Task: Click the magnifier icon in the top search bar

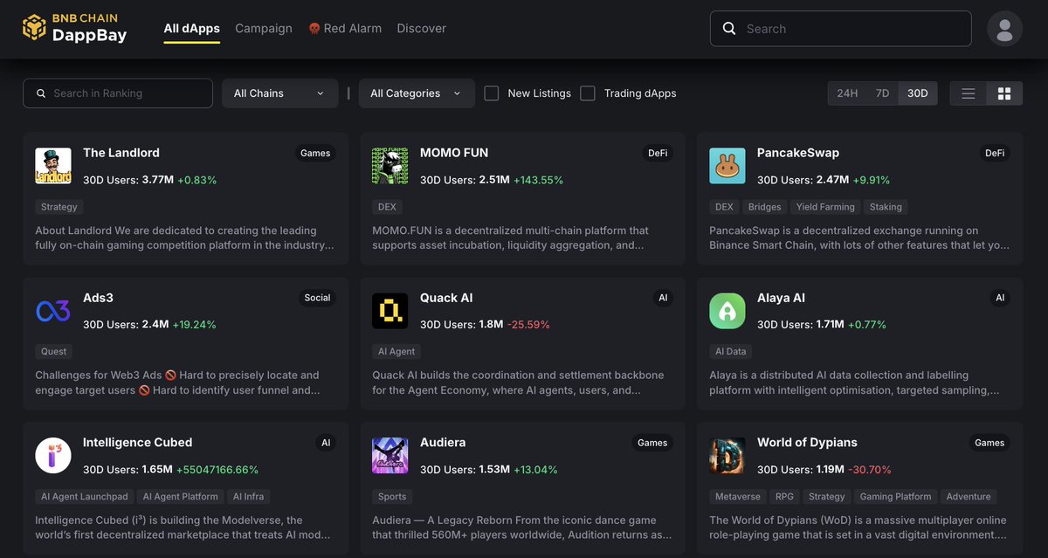Action: pos(729,28)
